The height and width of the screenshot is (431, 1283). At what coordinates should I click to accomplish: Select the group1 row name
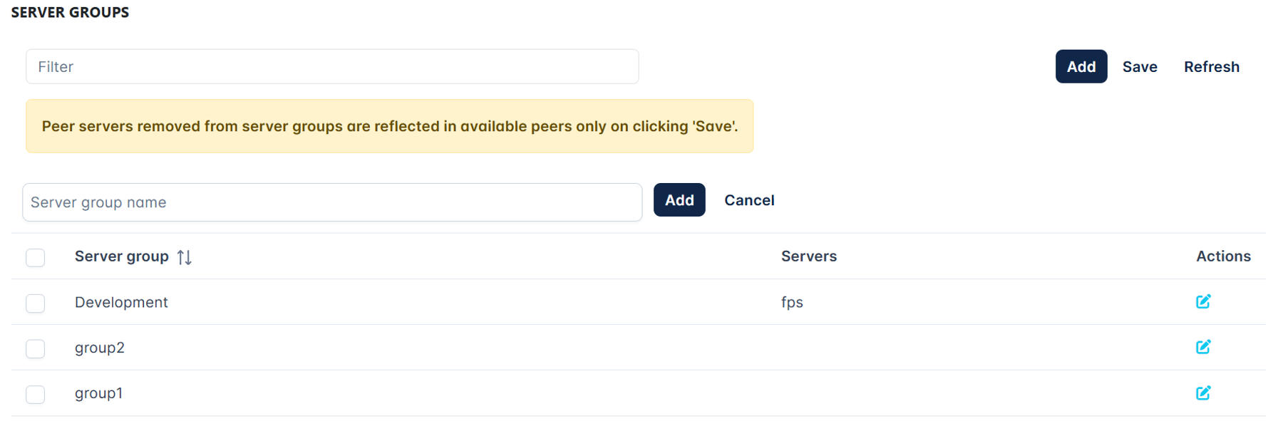point(99,393)
